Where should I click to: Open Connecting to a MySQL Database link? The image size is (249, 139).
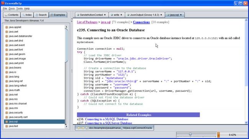coord(106,119)
